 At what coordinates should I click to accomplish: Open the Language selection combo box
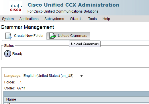click(x=53, y=76)
